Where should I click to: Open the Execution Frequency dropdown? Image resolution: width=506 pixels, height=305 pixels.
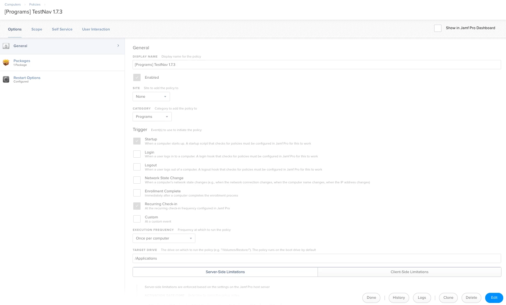tap(164, 238)
